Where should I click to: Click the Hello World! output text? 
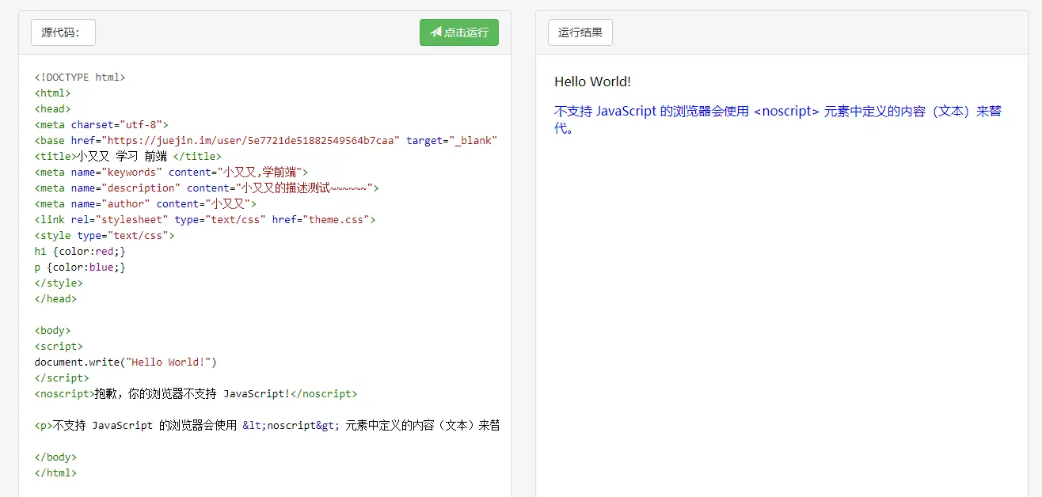pos(592,82)
